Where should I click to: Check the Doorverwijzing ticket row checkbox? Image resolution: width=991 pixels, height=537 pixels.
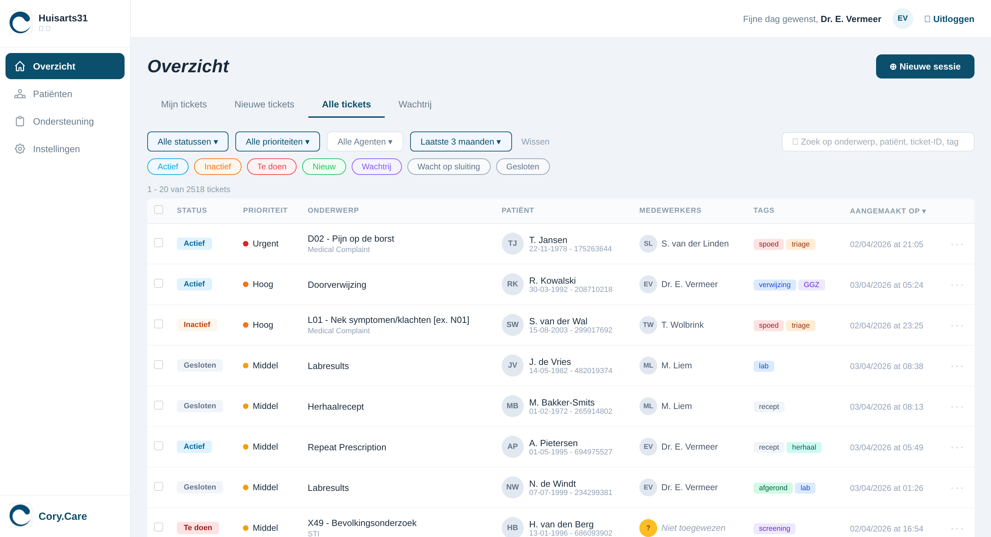[159, 284]
